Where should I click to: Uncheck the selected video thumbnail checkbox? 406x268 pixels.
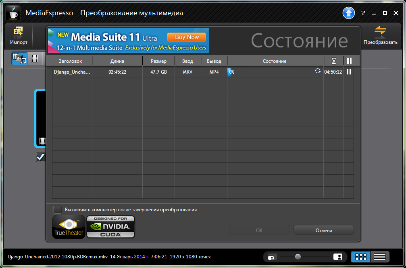coord(40,157)
